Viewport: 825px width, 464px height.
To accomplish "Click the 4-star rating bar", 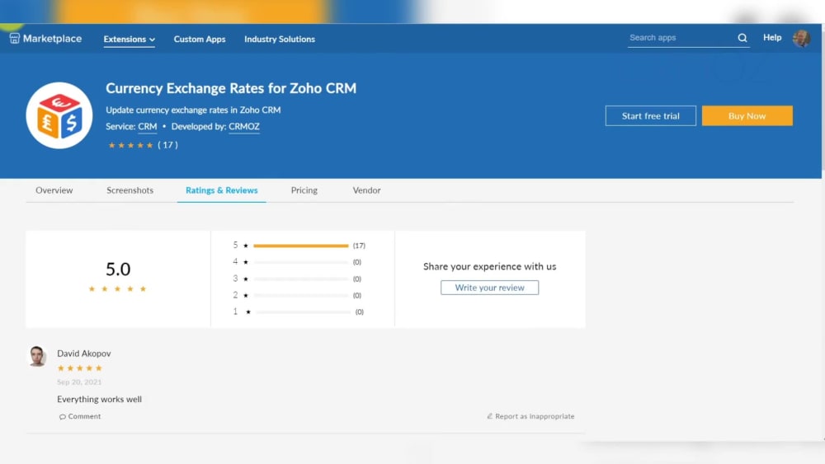I will click(301, 262).
